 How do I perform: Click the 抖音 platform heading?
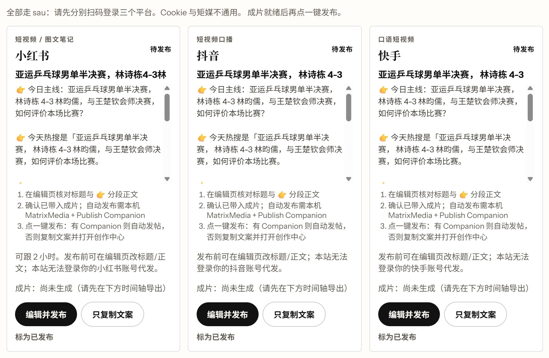coord(208,56)
